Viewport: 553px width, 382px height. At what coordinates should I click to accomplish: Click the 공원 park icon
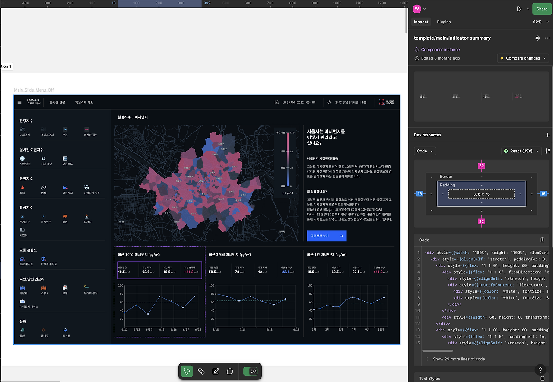(22, 330)
